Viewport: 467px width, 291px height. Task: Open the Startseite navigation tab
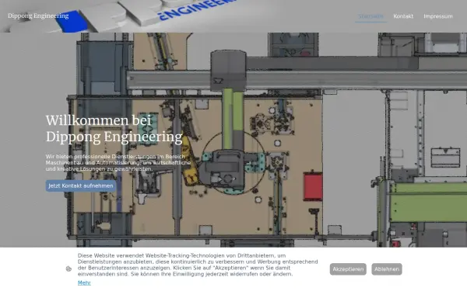[x=370, y=16]
